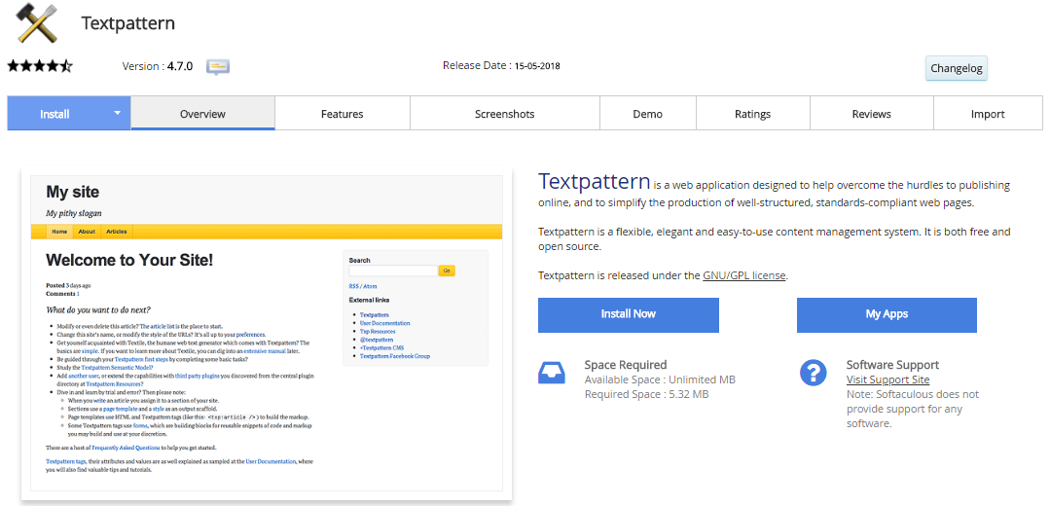Select the Import tab
The height and width of the screenshot is (506, 1050).
(x=988, y=114)
